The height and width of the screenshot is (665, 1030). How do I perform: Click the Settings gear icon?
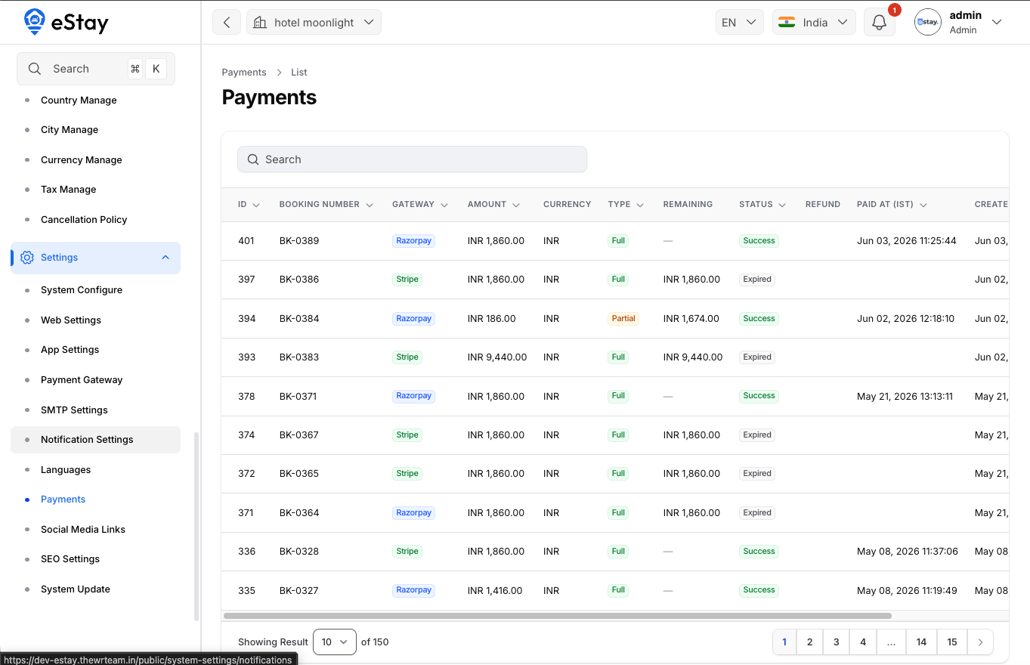click(x=27, y=258)
